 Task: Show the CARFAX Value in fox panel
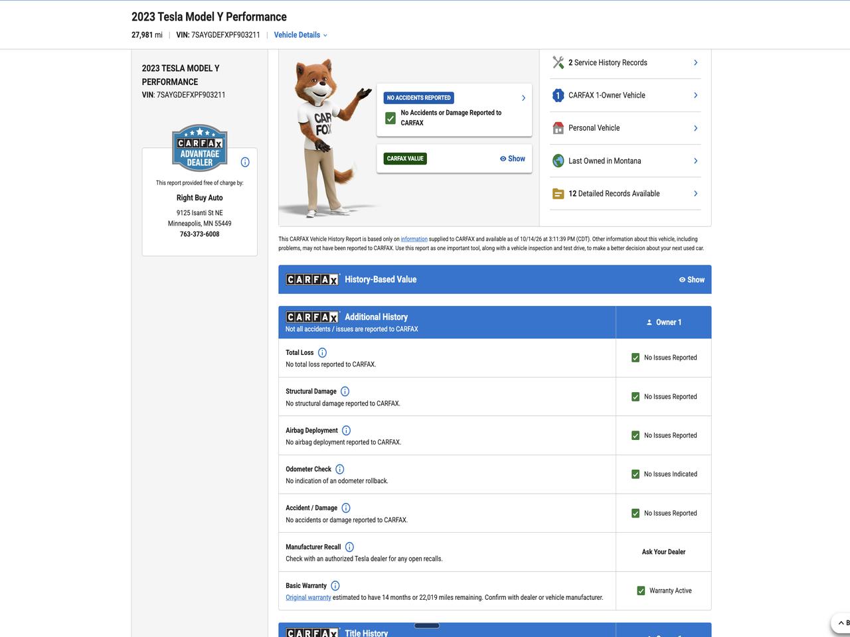pyautogui.click(x=513, y=159)
